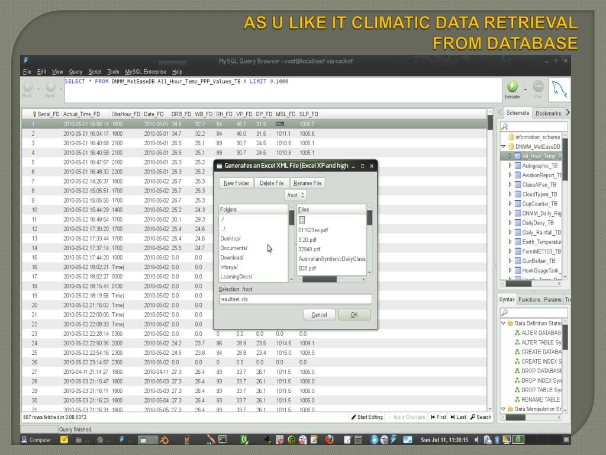The image size is (606, 455).
Task: Expand the DailyDairy_TB table node
Action: (x=510, y=223)
